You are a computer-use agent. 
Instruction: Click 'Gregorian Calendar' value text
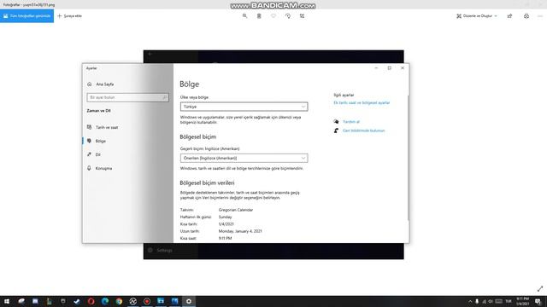pos(236,210)
